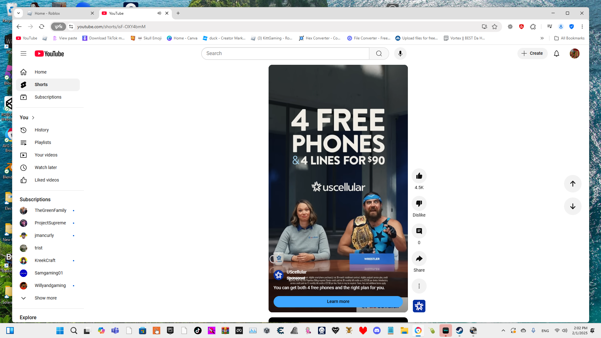Image resolution: width=601 pixels, height=338 pixels.
Task: Click the Share arrow icon
Action: [x=419, y=259]
